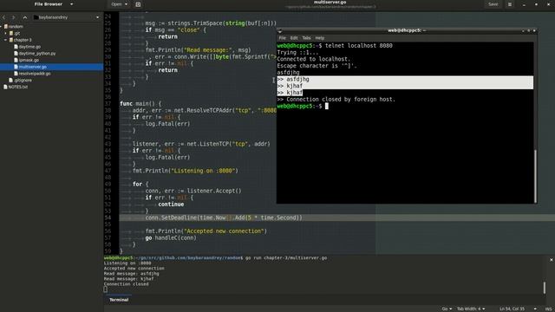The height and width of the screenshot is (312, 555).
Task: Collapse the chapter-3 folder
Action: coord(6,40)
